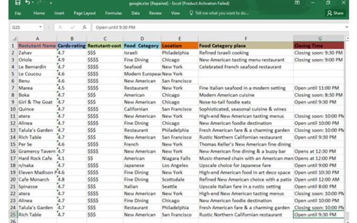Select column D header
The width and height of the screenshot is (357, 223).
pos(142,39)
